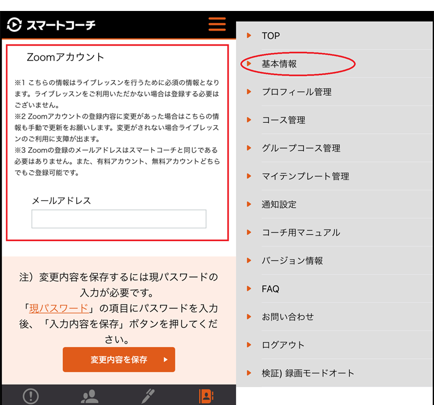This screenshot has height=405, width=434.
Task: Click the orange arrow beside コース管理
Action: click(249, 120)
